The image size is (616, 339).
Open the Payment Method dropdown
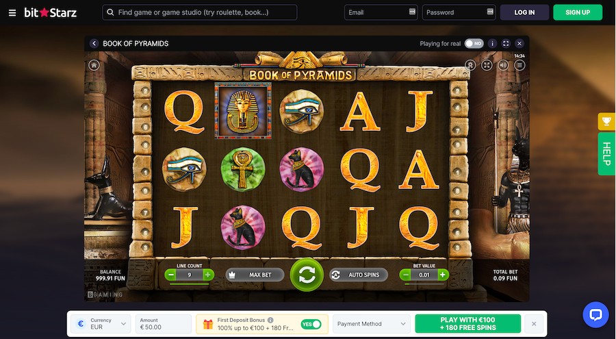[x=371, y=324]
